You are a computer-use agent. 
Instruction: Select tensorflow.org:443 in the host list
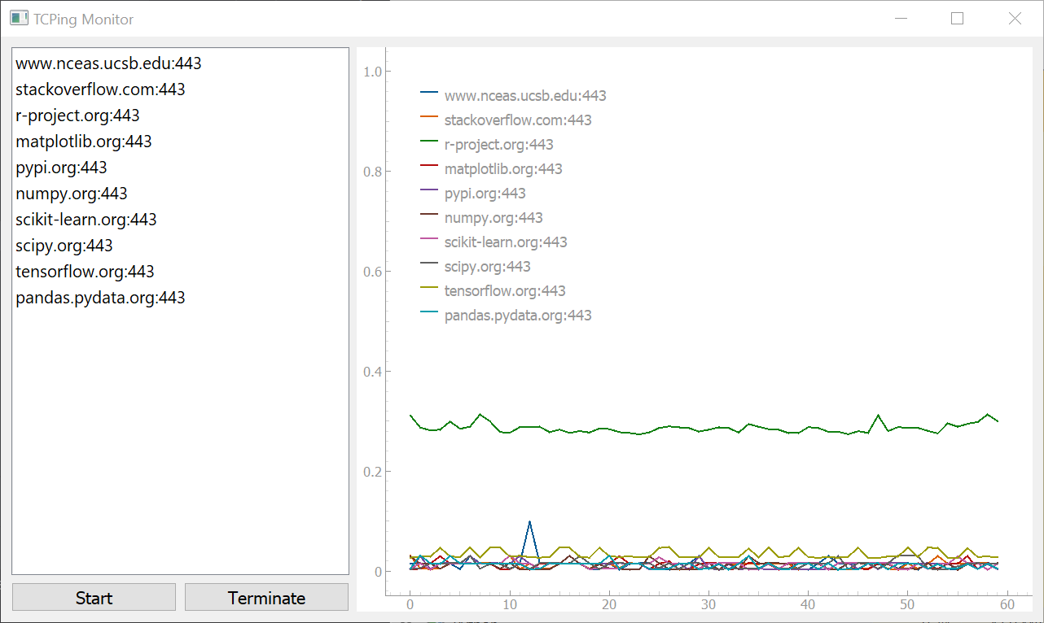pyautogui.click(x=180, y=272)
